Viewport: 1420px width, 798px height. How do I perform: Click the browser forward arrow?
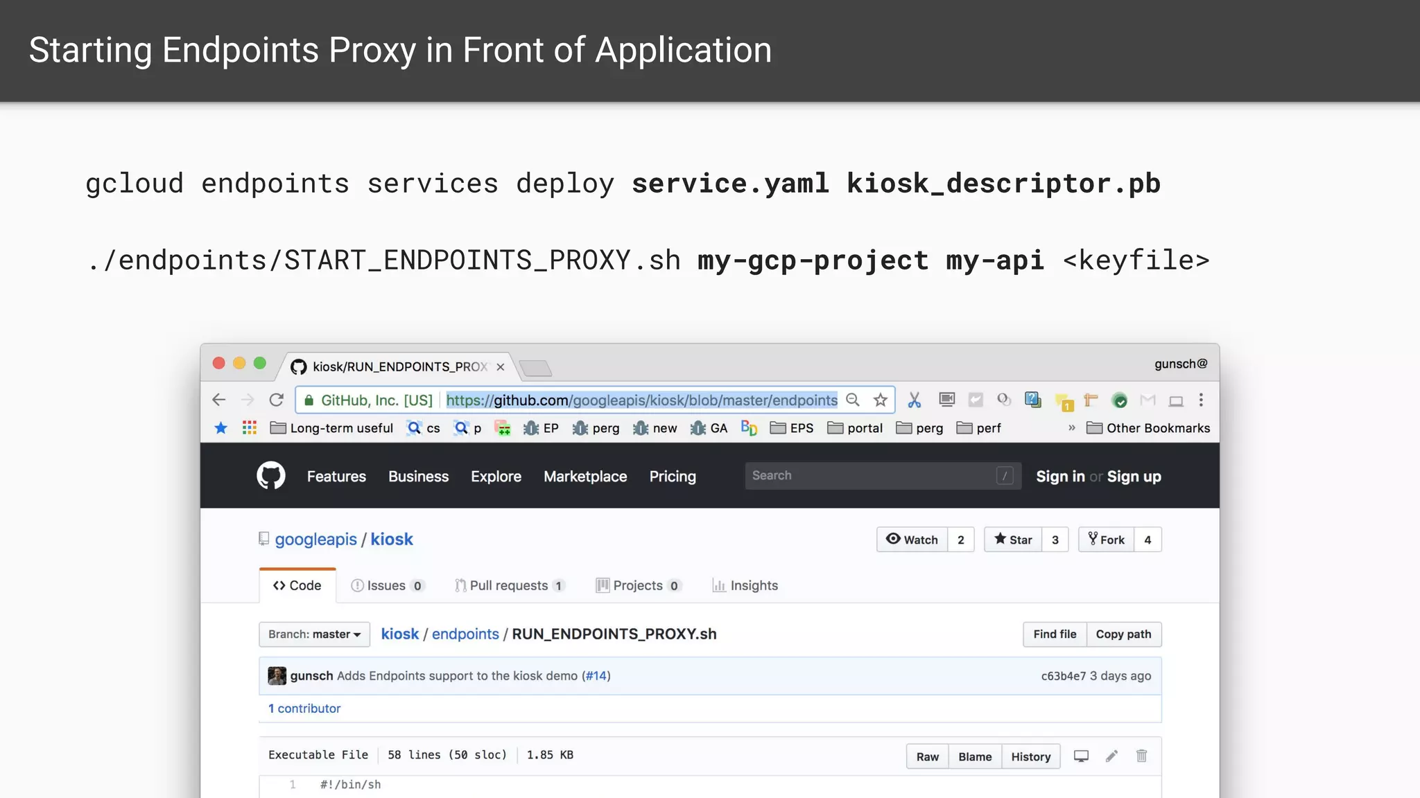pos(248,400)
